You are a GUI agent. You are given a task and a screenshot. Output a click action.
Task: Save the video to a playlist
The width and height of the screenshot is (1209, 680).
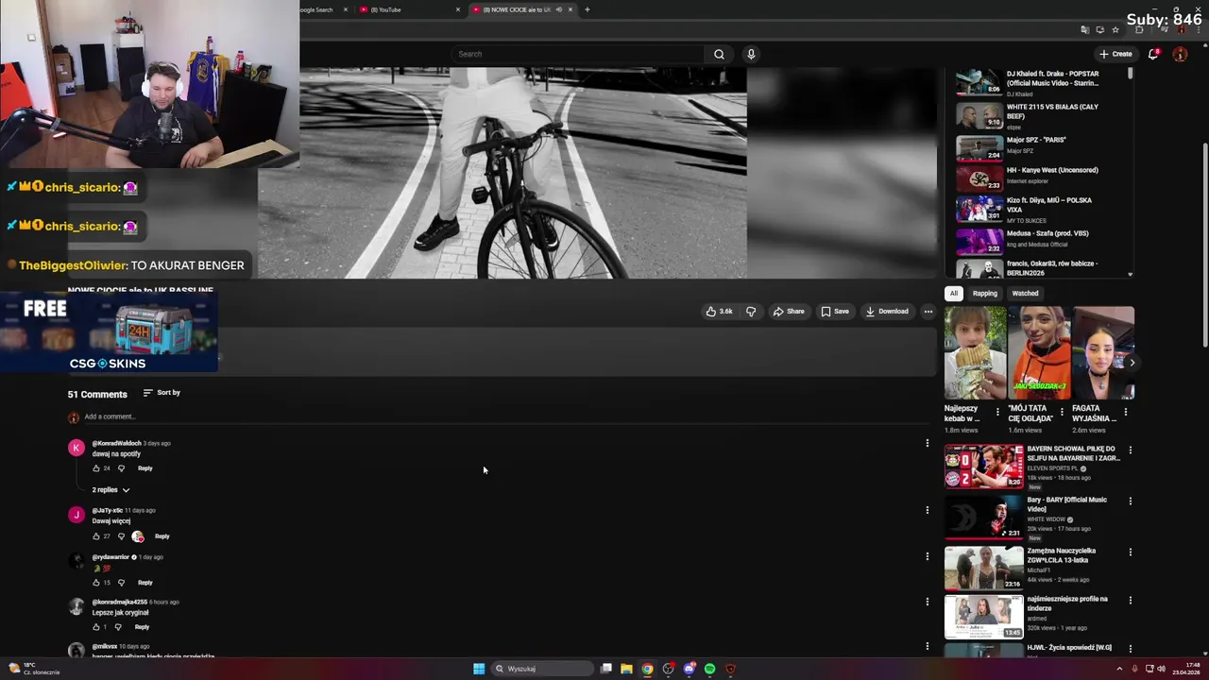(835, 311)
